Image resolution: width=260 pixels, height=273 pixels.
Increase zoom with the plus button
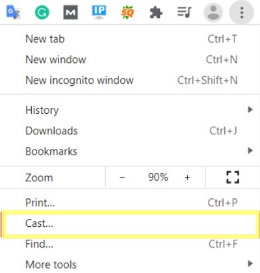tap(187, 177)
